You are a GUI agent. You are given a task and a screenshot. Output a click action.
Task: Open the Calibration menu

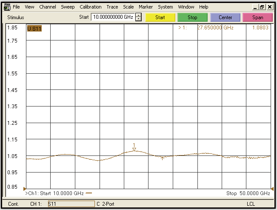tap(90, 7)
